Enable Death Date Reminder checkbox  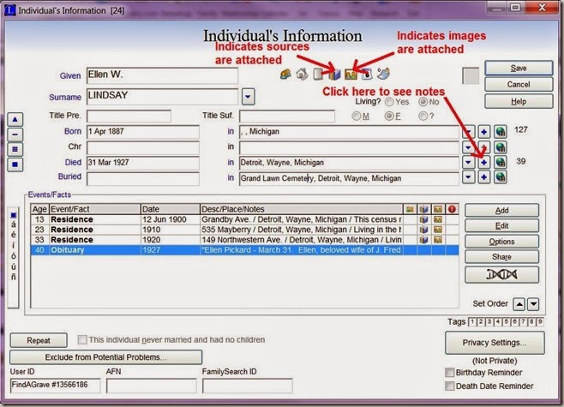click(450, 386)
